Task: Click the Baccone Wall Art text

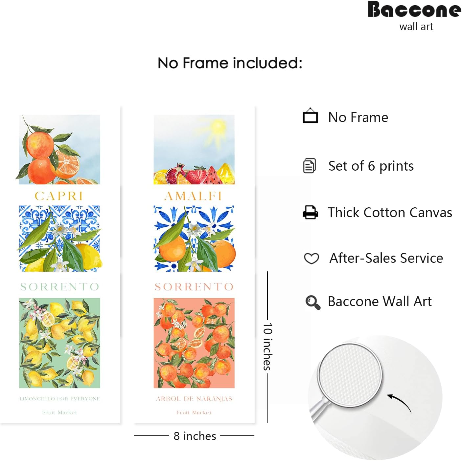Action: tap(380, 302)
